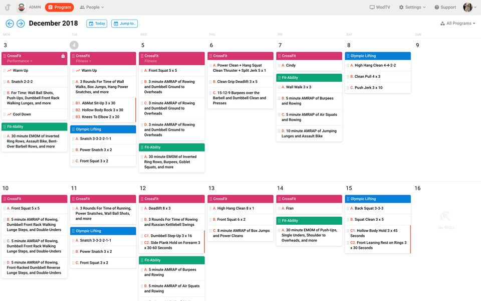481x301 pixels.
Task: Open the Dumbbell Step-Up 3 x 16 workout
Action: pyautogui.click(x=172, y=236)
